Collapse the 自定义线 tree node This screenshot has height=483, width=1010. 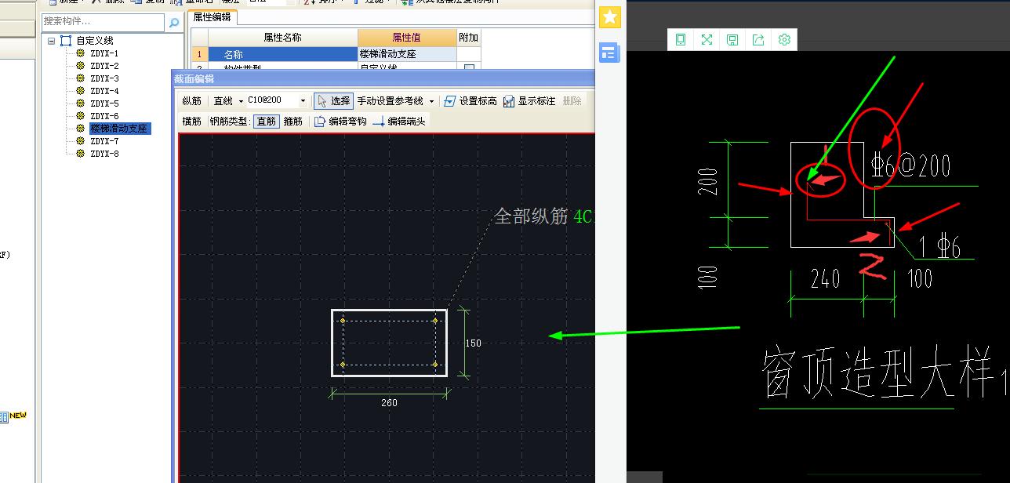point(51,41)
